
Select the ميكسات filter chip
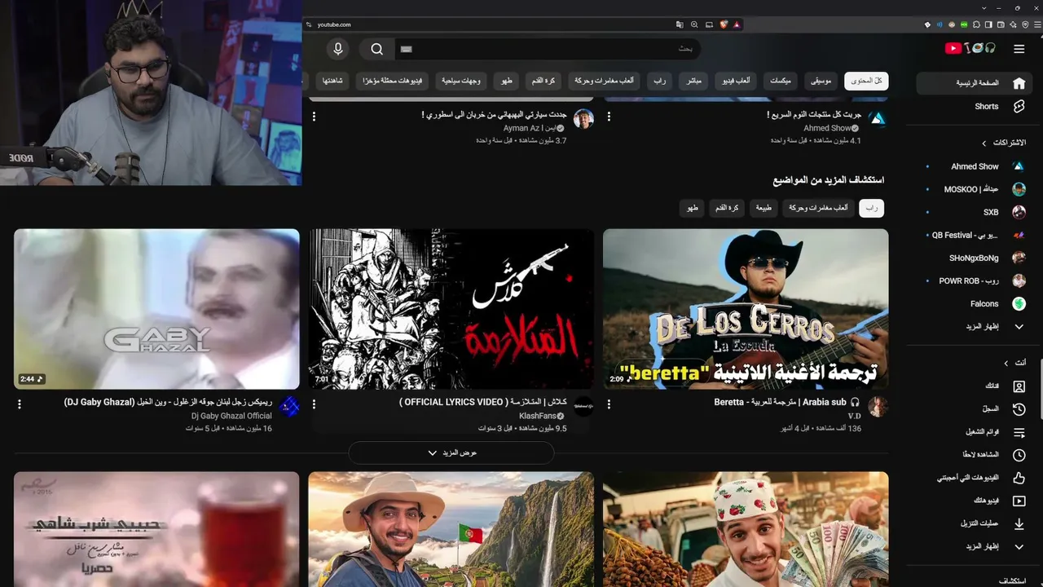coord(780,81)
